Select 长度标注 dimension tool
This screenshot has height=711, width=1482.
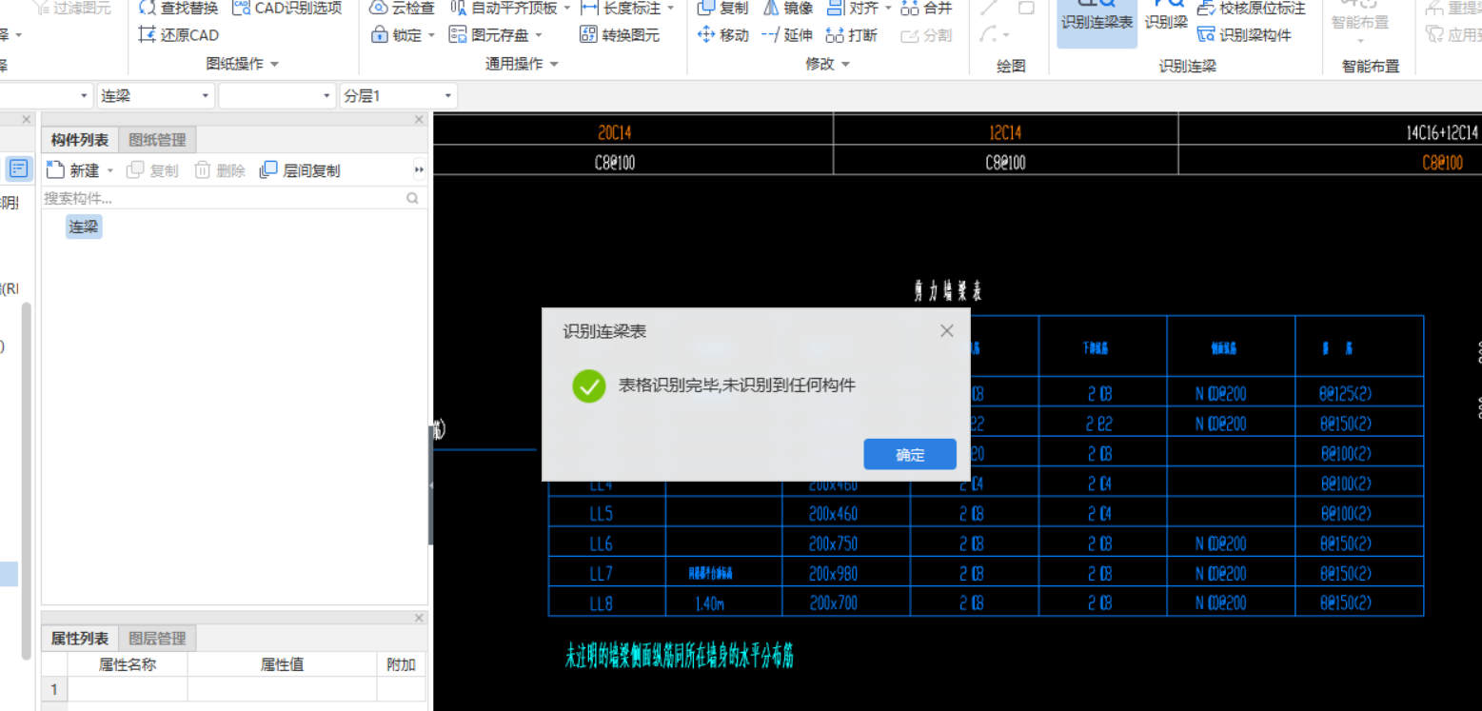pyautogui.click(x=621, y=9)
